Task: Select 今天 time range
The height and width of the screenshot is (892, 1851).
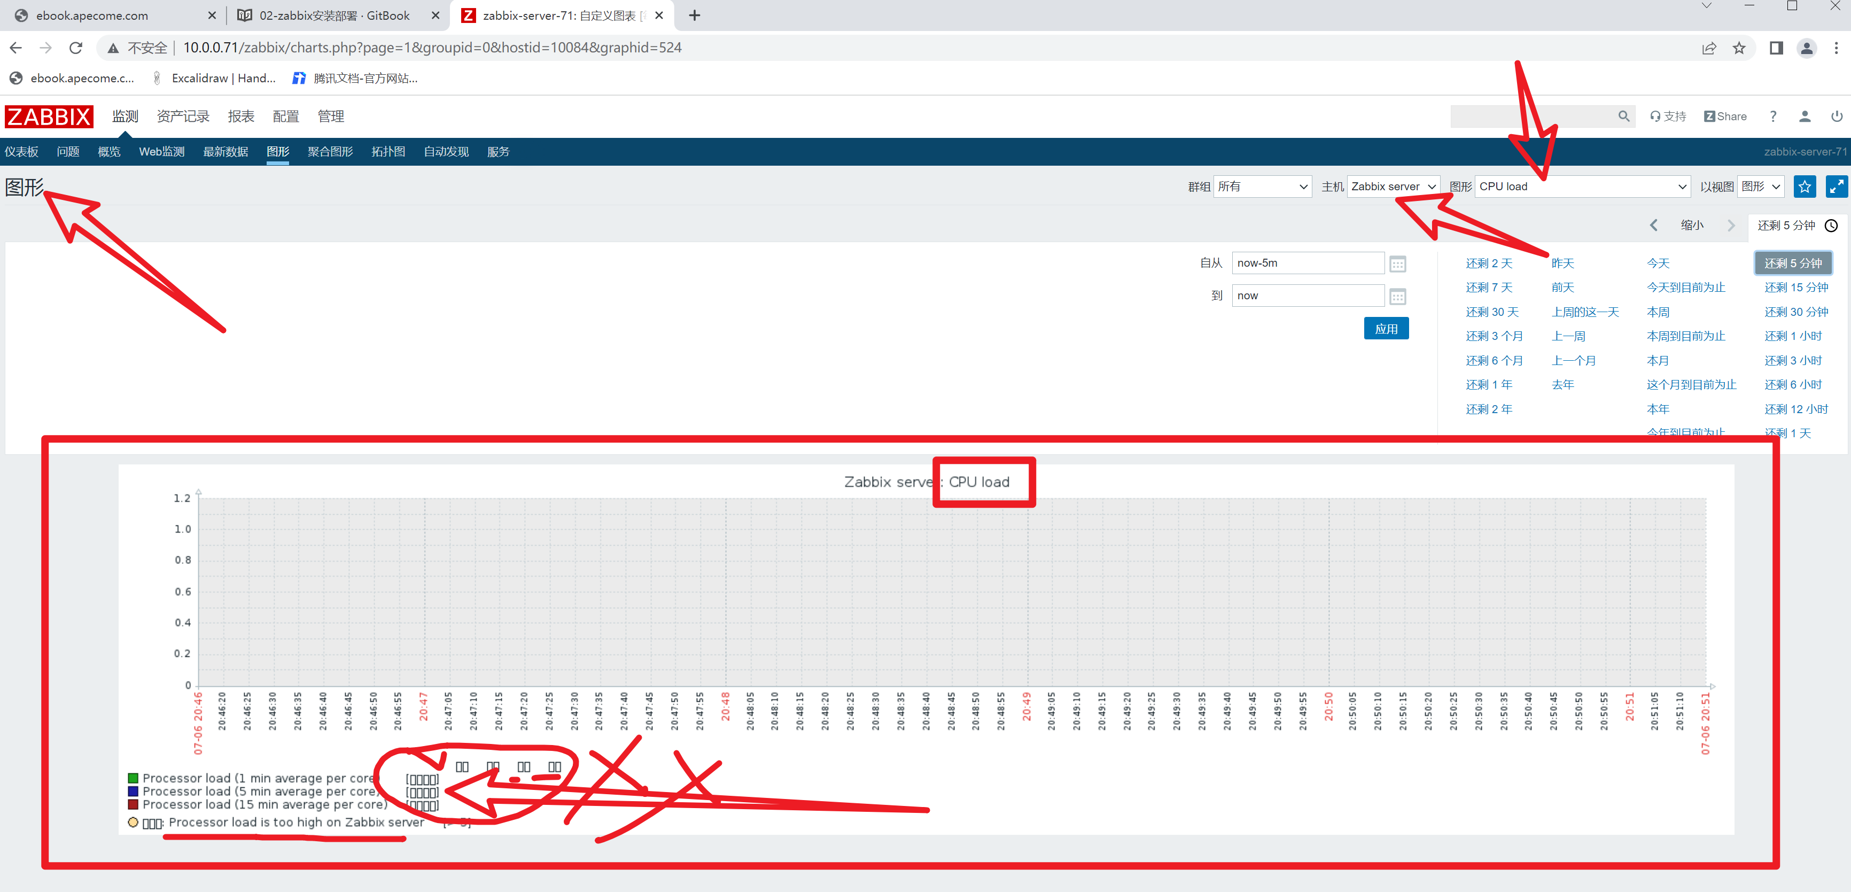Action: click(x=1659, y=264)
